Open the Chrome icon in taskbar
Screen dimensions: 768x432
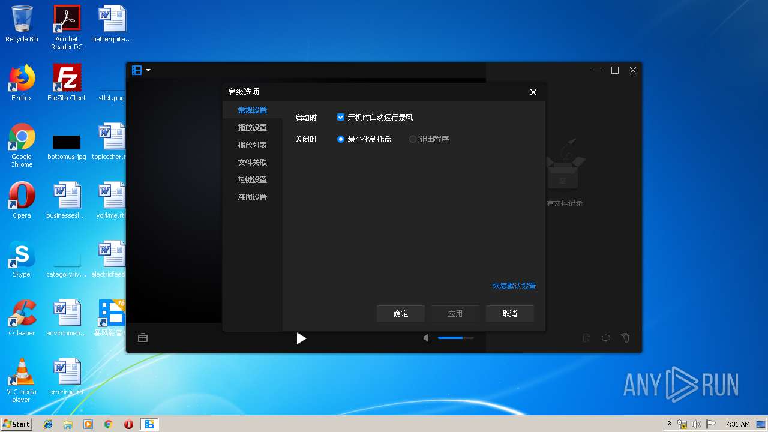(109, 424)
